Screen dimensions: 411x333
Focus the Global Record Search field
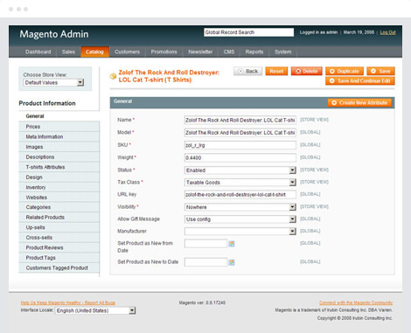point(248,32)
